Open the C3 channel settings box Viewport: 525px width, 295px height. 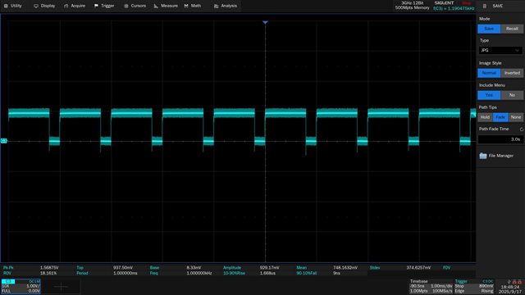[21, 286]
